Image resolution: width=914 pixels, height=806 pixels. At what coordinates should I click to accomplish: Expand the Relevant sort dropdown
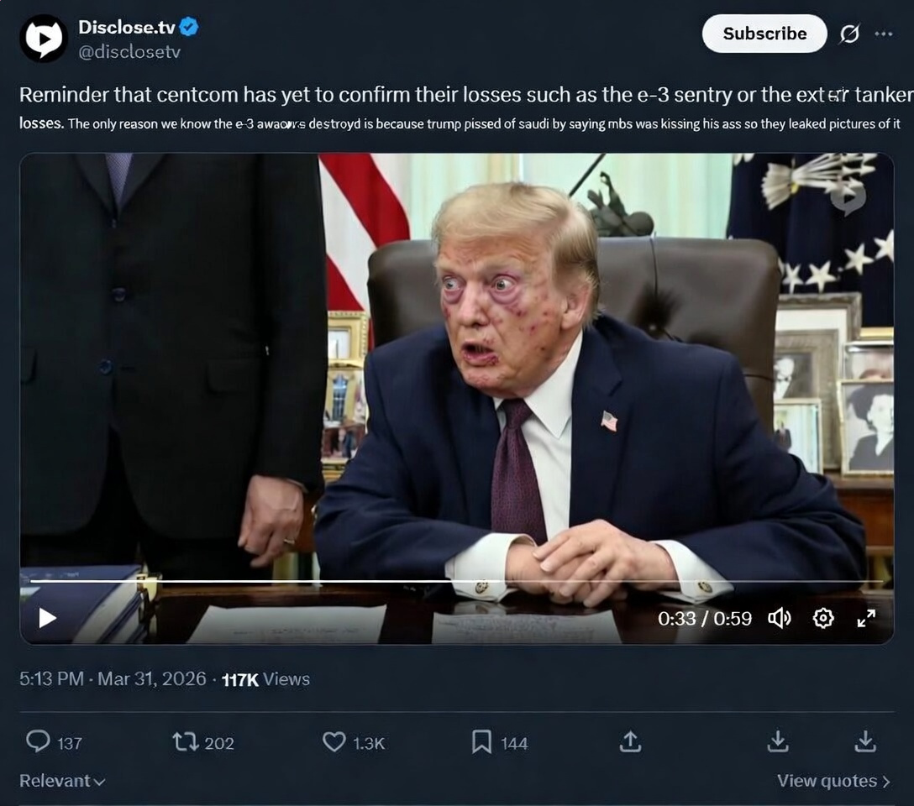point(62,781)
